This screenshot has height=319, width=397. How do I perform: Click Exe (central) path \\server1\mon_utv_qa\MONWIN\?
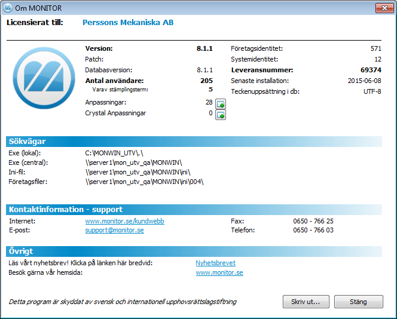point(134,162)
